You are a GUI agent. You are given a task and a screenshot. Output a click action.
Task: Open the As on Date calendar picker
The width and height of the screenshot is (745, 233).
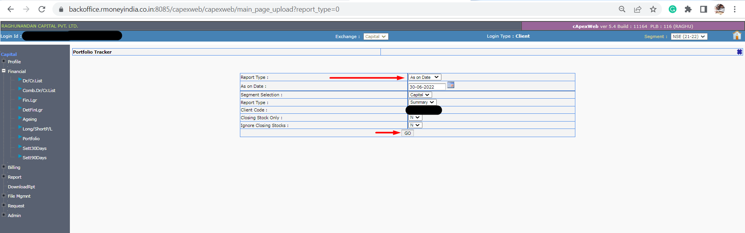click(451, 85)
